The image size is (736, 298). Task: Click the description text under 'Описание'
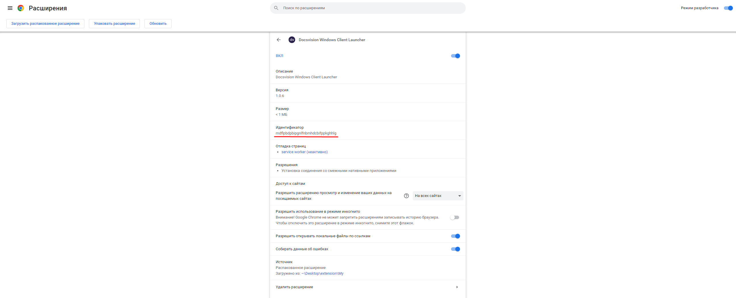pos(306,77)
